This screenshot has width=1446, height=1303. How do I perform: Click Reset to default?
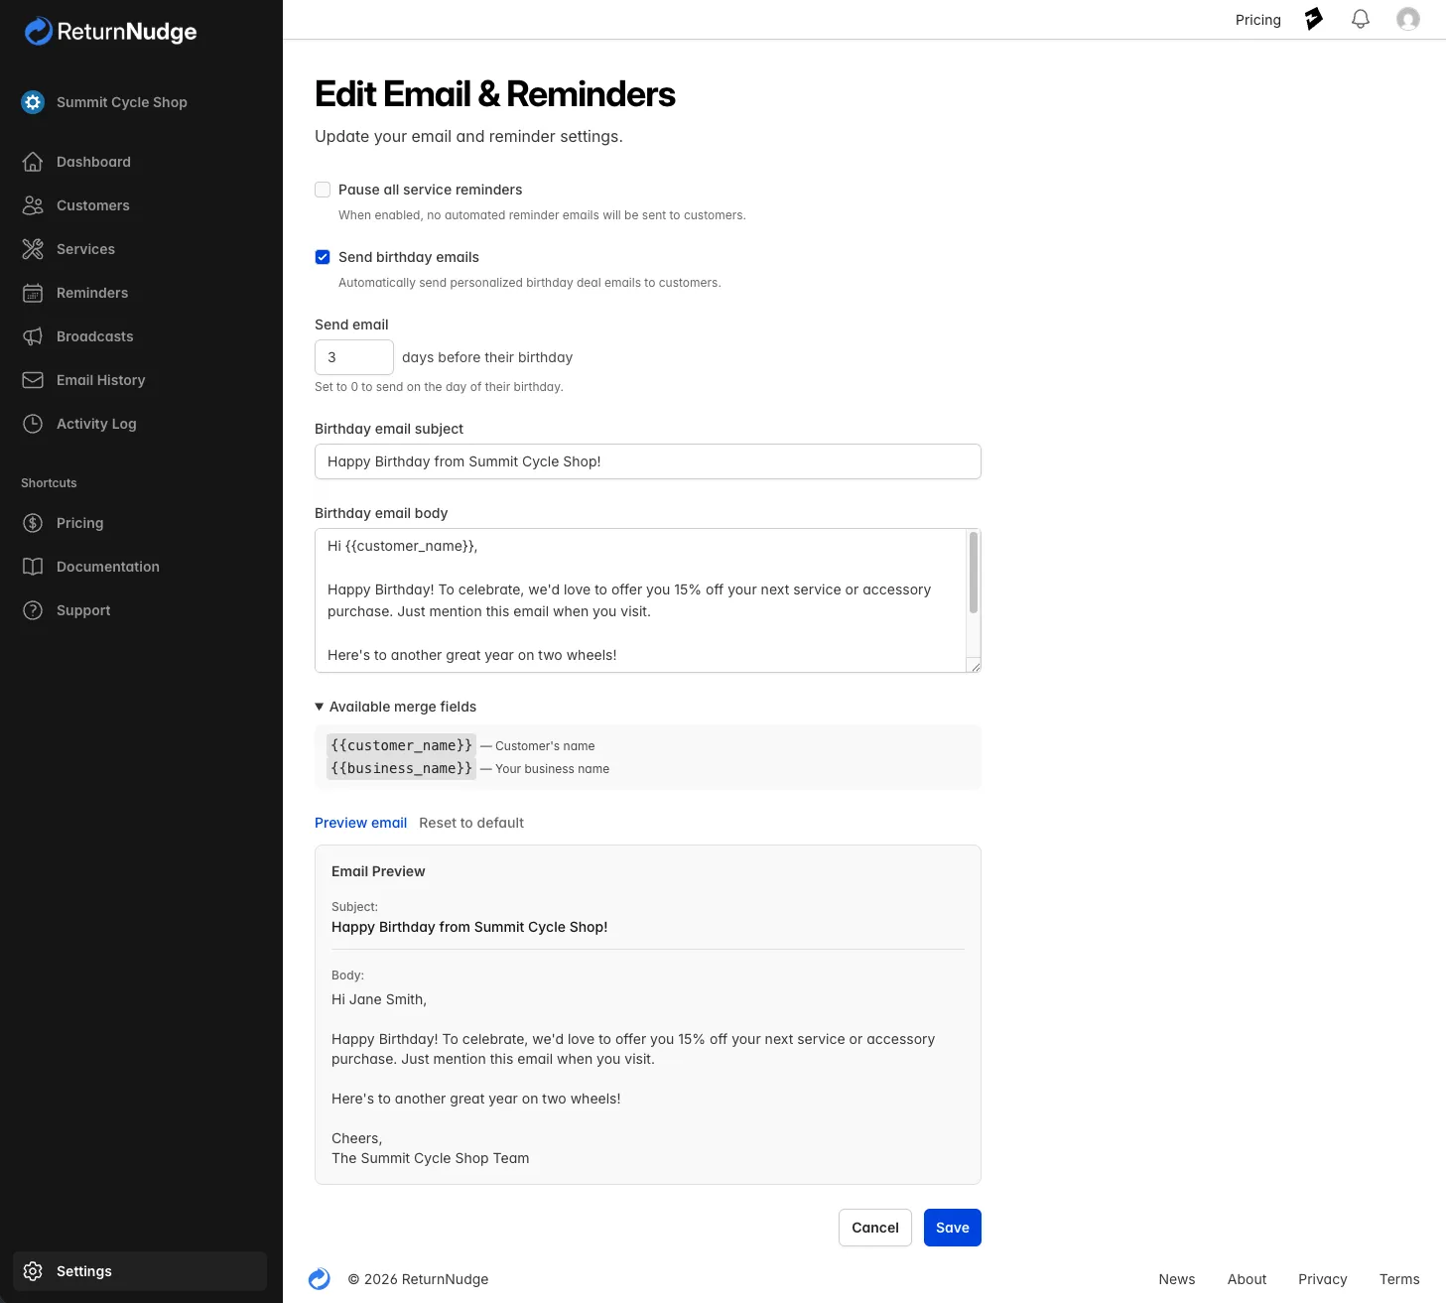(471, 823)
